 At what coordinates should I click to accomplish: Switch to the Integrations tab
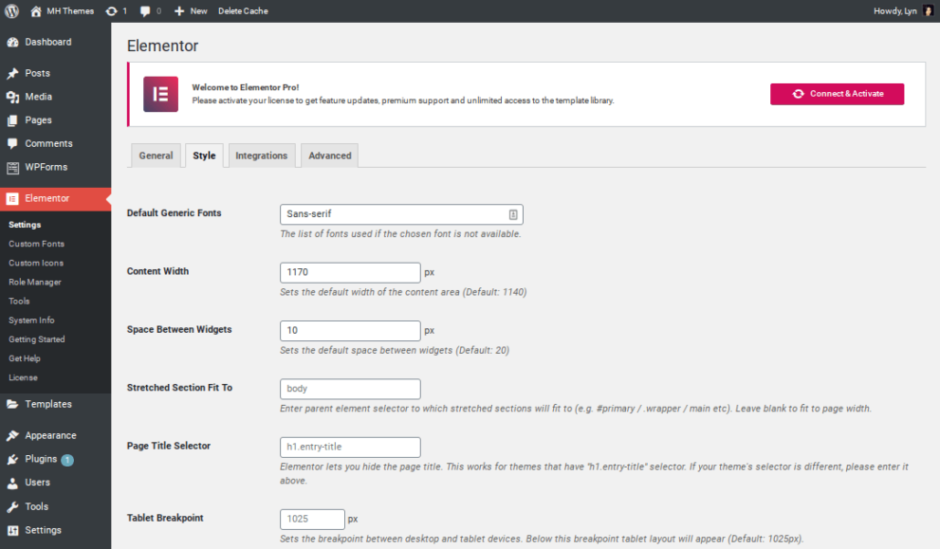pyautogui.click(x=262, y=155)
